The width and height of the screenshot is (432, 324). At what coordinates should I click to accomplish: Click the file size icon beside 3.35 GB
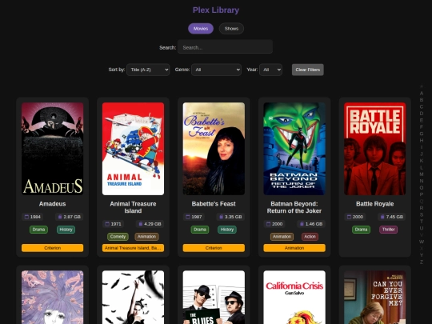(x=222, y=217)
